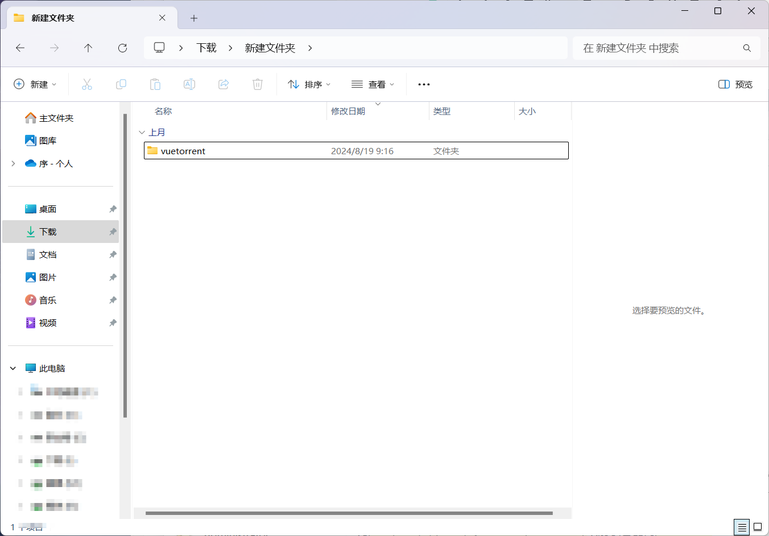Click the Rename icon in toolbar
Screen dimensions: 769x536
click(x=189, y=84)
